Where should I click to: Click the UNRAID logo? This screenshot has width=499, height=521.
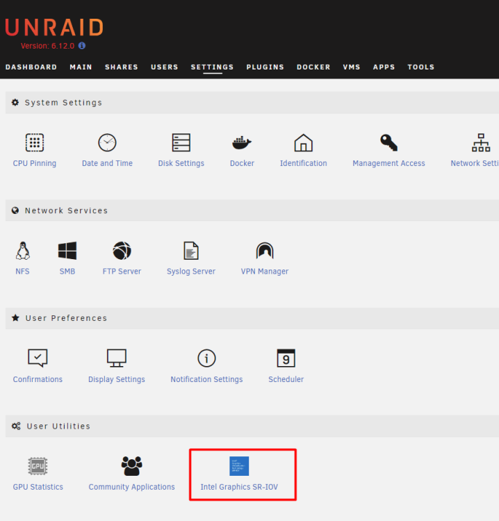click(54, 27)
